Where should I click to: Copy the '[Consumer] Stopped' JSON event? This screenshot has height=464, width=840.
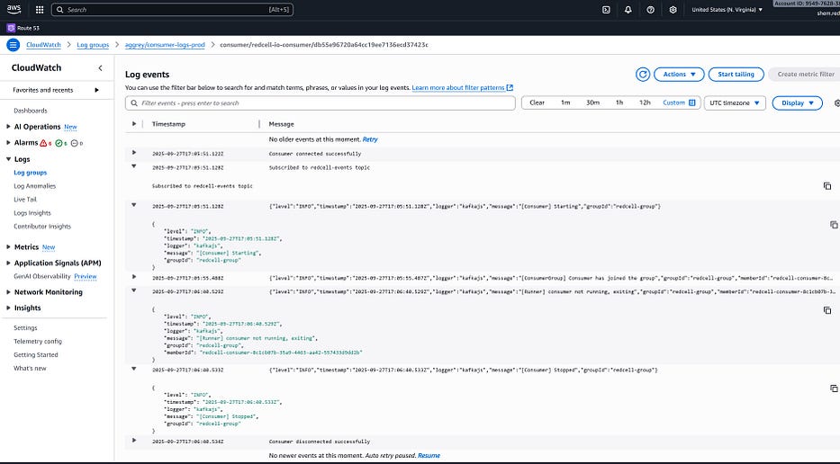pyautogui.click(x=834, y=388)
